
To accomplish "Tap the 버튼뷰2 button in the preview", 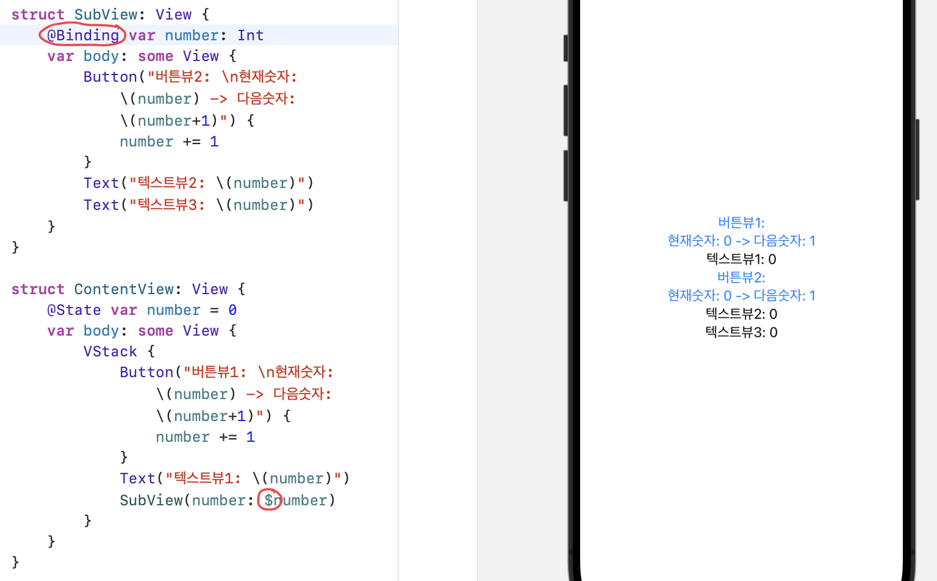I will click(x=741, y=286).
